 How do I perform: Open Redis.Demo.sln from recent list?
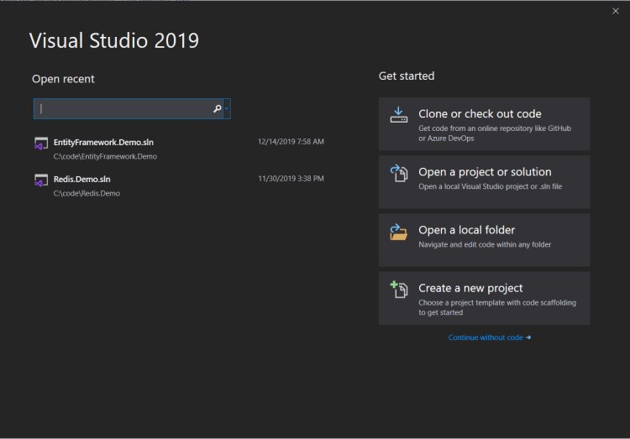(179, 186)
